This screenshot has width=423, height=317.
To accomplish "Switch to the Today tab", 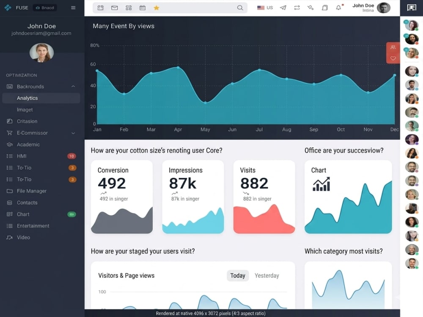I will pyautogui.click(x=238, y=276).
